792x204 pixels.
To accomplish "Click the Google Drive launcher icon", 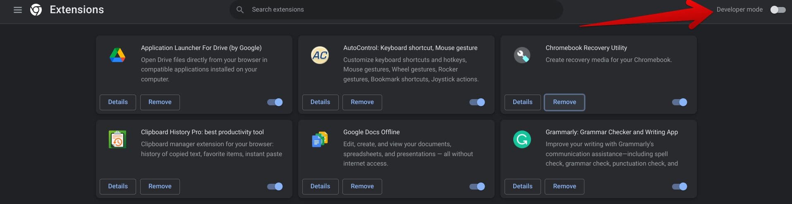I will coord(117,55).
